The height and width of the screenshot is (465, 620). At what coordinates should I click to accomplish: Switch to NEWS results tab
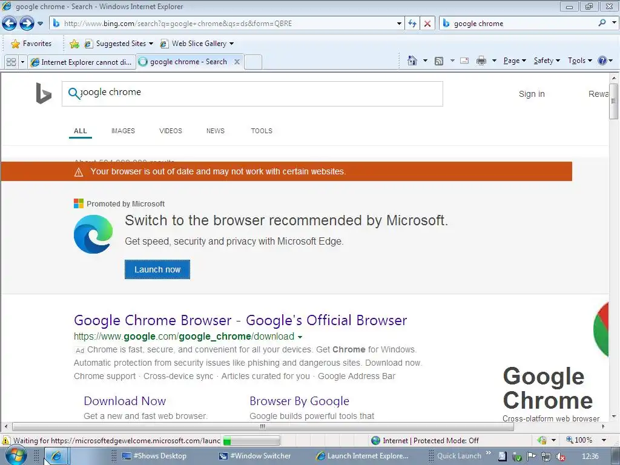coord(215,131)
